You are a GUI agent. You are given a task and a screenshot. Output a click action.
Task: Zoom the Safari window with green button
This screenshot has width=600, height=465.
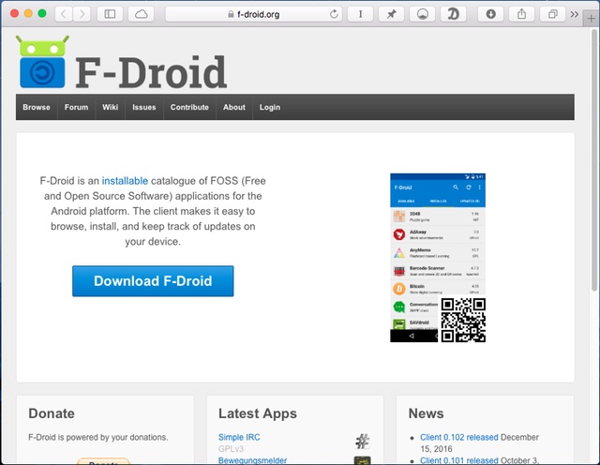[x=42, y=13]
